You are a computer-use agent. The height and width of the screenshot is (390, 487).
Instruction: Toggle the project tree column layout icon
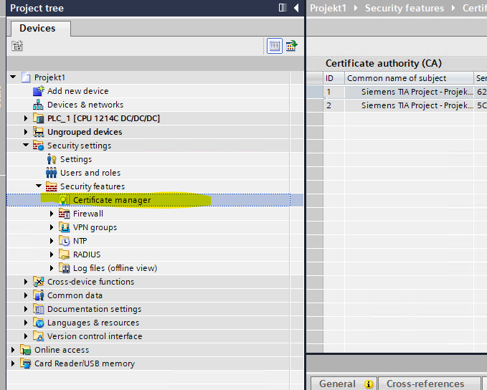283,8
